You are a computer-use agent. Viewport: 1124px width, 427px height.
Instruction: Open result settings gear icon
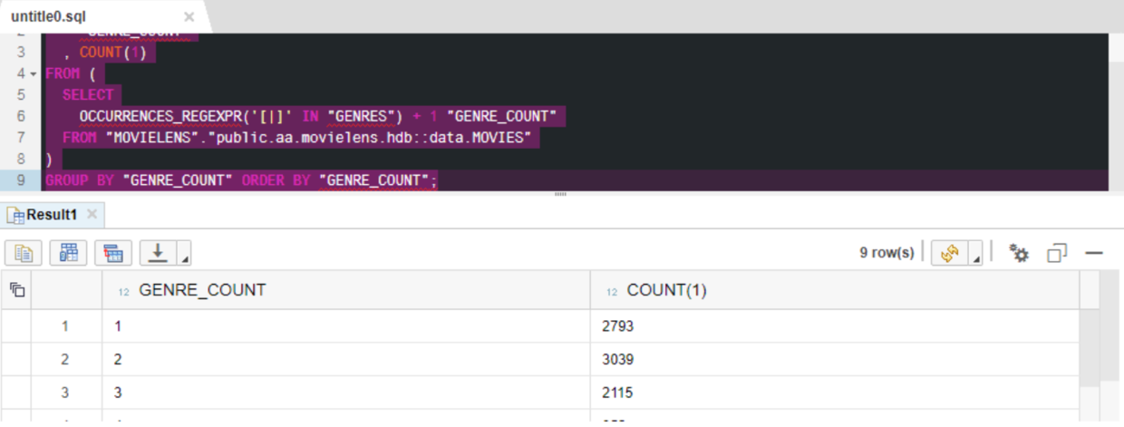(1020, 254)
